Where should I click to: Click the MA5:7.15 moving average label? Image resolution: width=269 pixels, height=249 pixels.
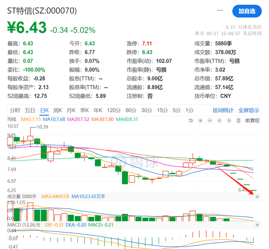[x=31, y=119]
